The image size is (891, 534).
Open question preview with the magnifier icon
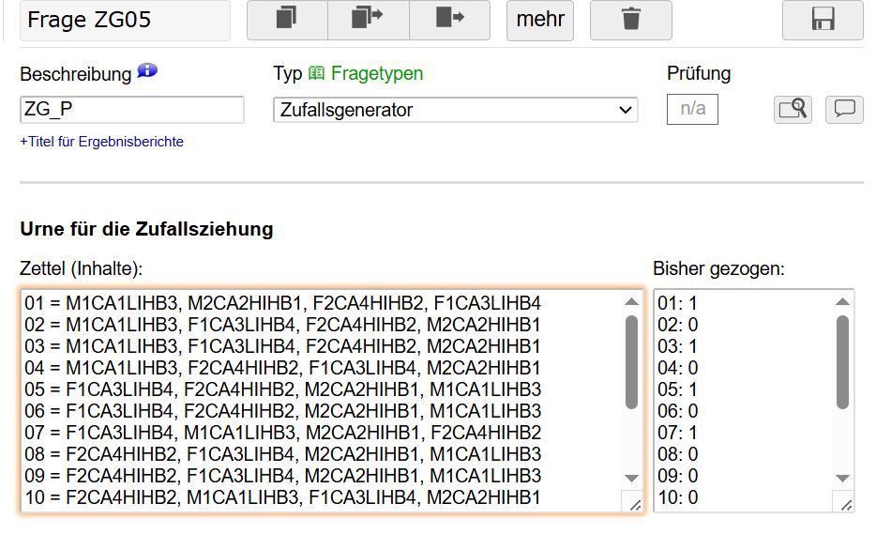coord(793,109)
